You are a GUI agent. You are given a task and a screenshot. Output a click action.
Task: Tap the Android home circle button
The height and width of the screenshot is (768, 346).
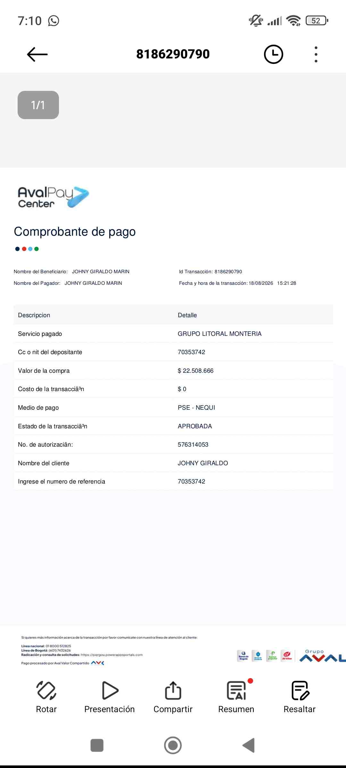point(173,745)
